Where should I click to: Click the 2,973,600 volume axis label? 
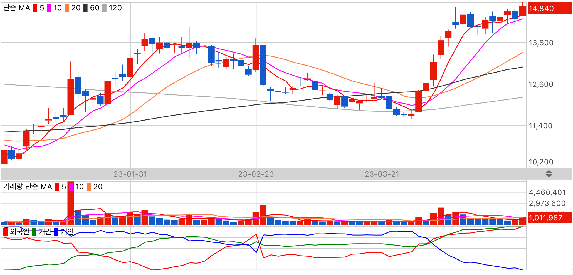[x=547, y=203]
